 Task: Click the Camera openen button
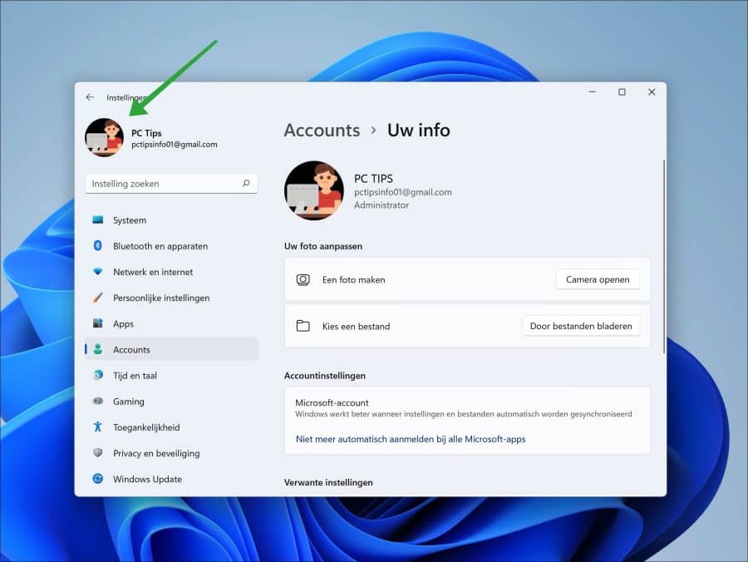(598, 279)
